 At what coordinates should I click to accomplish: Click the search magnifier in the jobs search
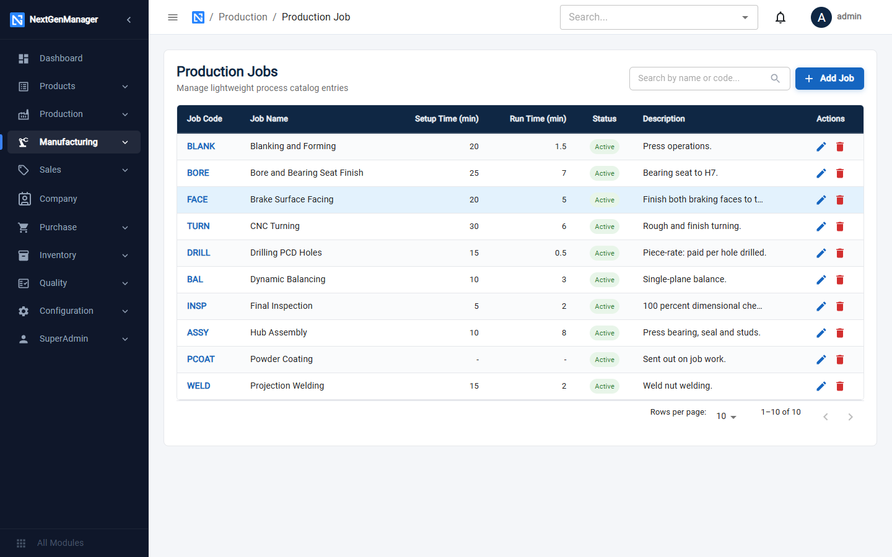pyautogui.click(x=775, y=79)
